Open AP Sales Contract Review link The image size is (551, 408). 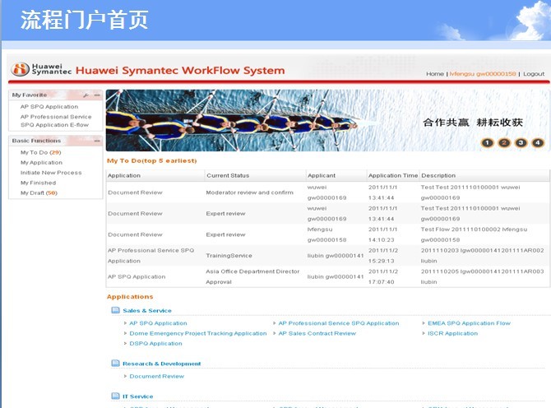317,333
